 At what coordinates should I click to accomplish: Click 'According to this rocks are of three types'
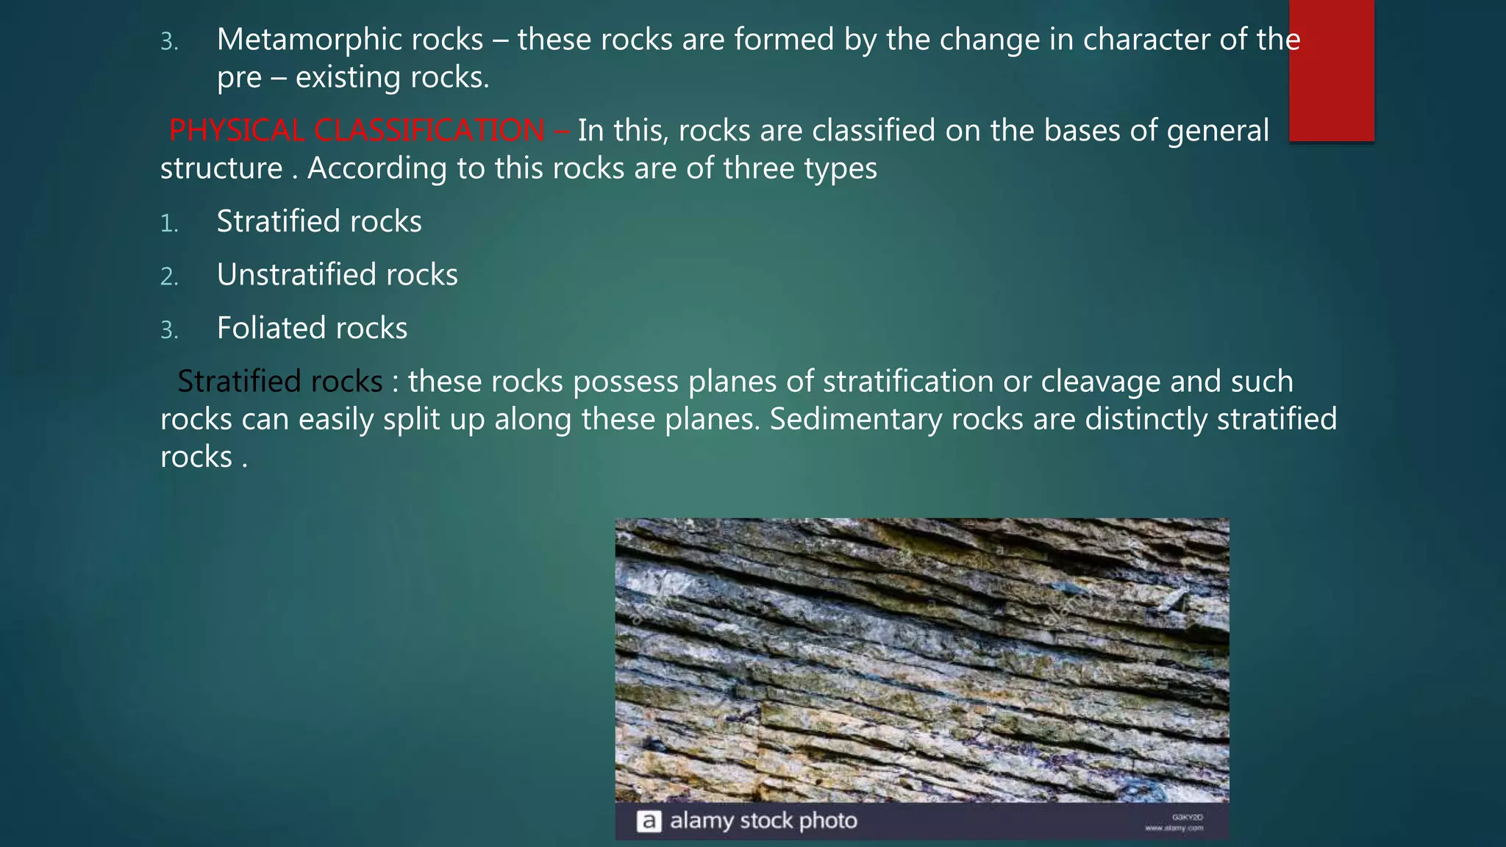592,168
